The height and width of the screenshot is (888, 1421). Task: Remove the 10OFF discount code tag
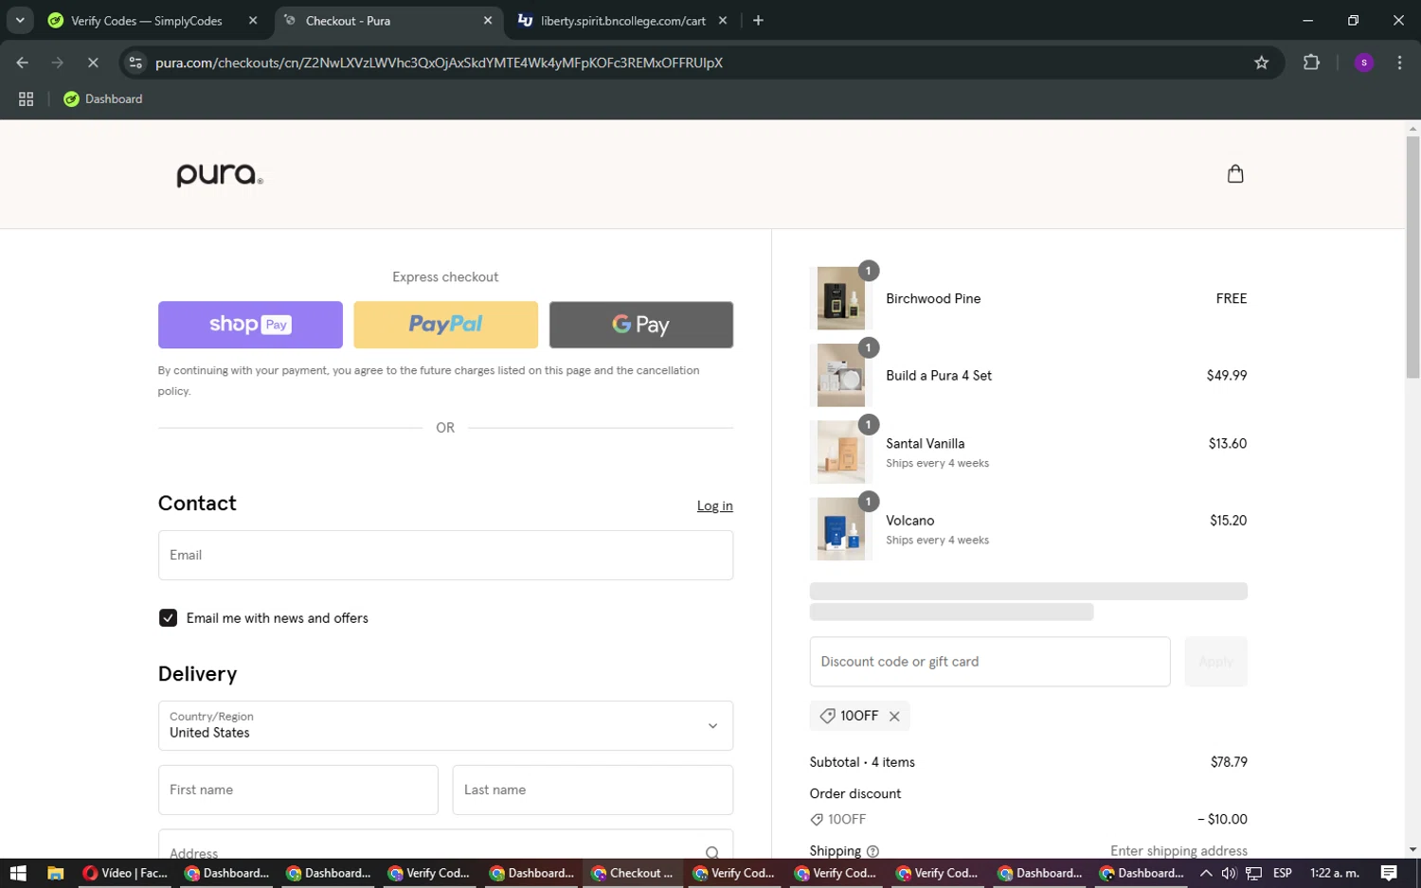(x=894, y=716)
